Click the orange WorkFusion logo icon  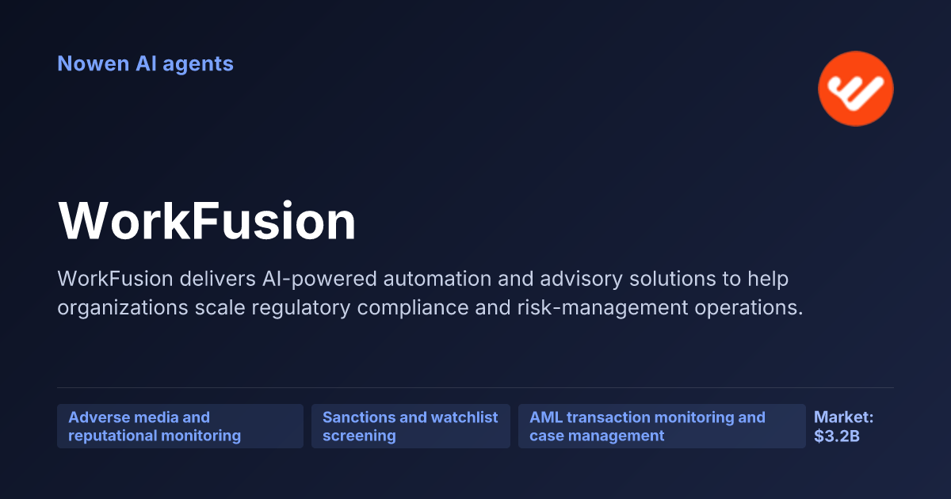pos(856,89)
